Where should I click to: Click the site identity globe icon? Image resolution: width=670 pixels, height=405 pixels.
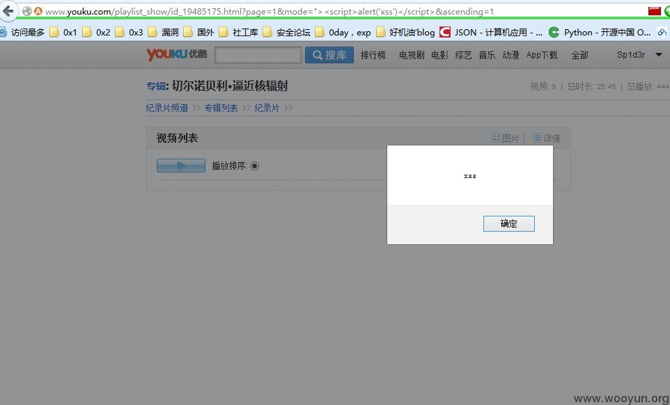point(26,12)
